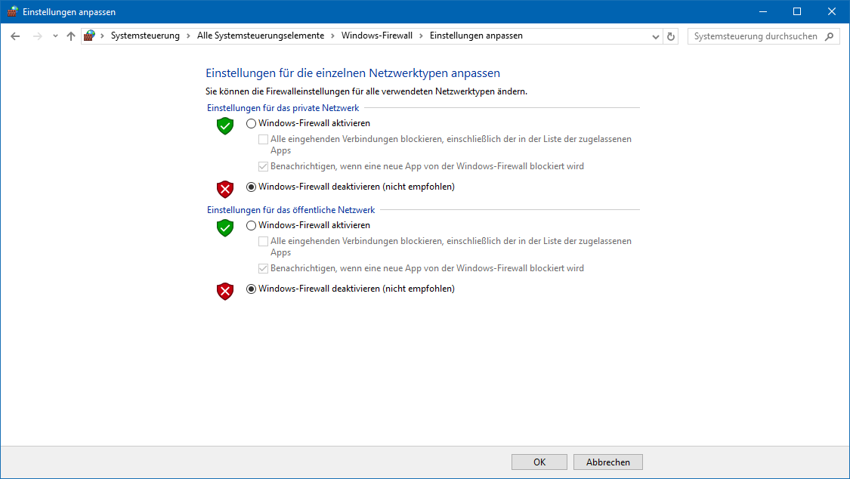Click the forward navigation arrow

click(x=37, y=36)
